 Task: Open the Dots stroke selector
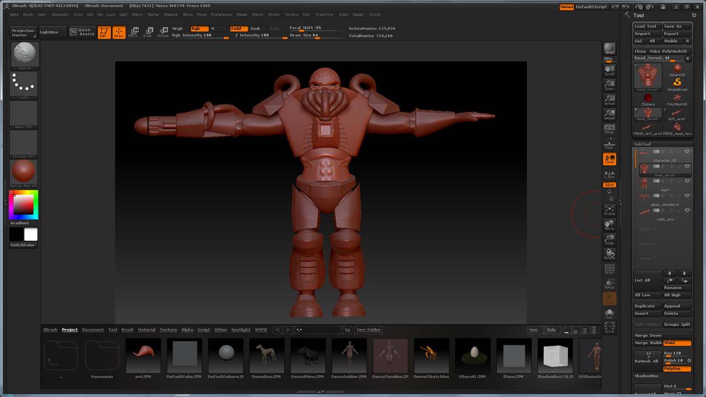[x=24, y=85]
